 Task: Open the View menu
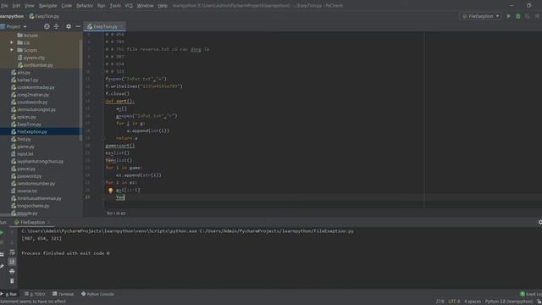tap(30, 6)
